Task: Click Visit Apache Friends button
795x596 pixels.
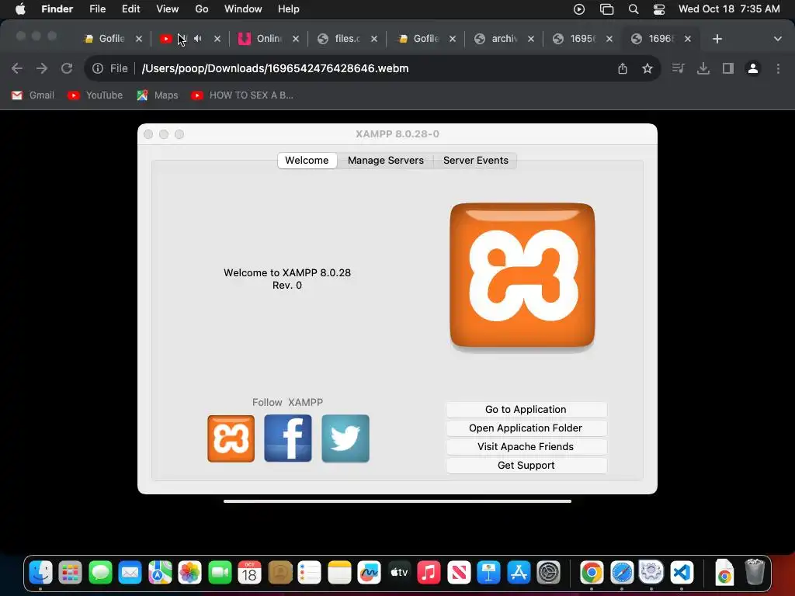Action: coord(526,446)
